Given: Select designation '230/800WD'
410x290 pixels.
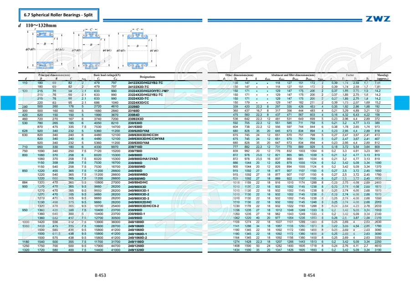Looking at the screenshot, I should pyautogui.click(x=137, y=167).
